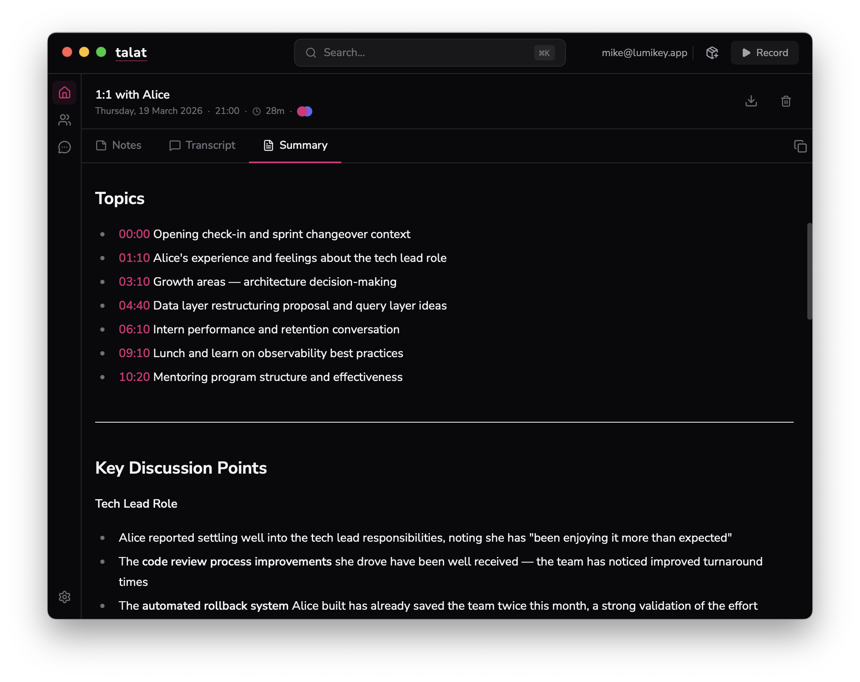860x682 pixels.
Task: Delete the meeting via trash icon
Action: coord(786,101)
